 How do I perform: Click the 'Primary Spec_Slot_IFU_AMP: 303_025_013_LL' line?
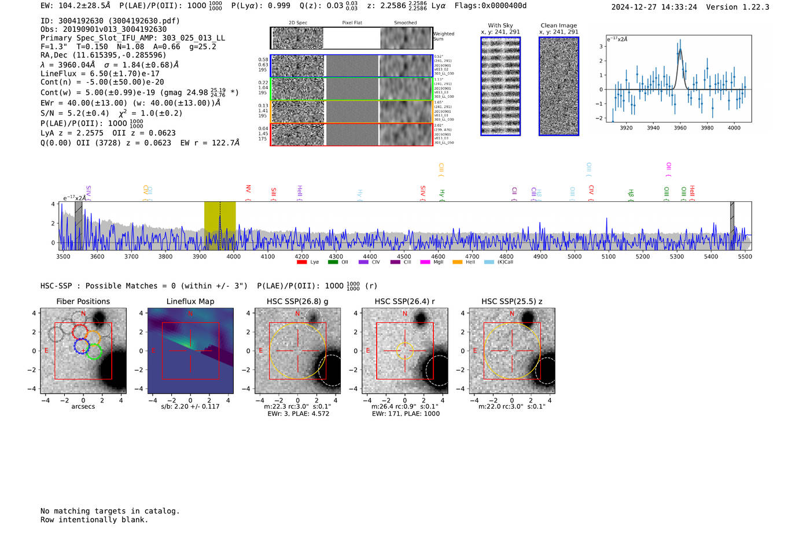[x=133, y=38]
